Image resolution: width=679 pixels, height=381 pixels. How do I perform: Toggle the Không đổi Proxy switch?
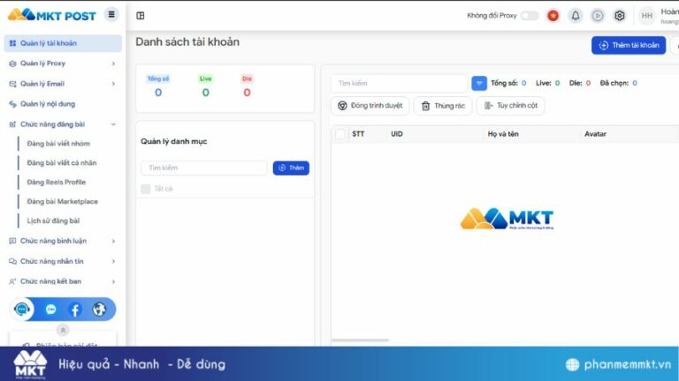(x=530, y=16)
